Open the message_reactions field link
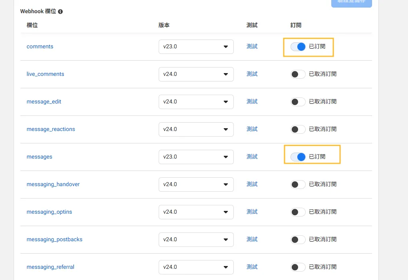This screenshot has width=408, height=280. pos(51,129)
